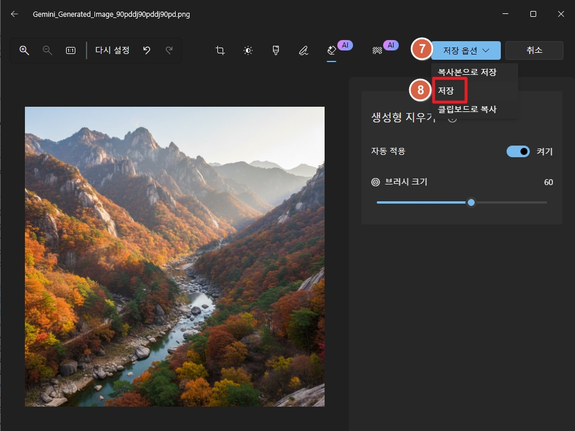Show the image at actual size (1:1)
The image size is (575, 431).
pos(71,50)
